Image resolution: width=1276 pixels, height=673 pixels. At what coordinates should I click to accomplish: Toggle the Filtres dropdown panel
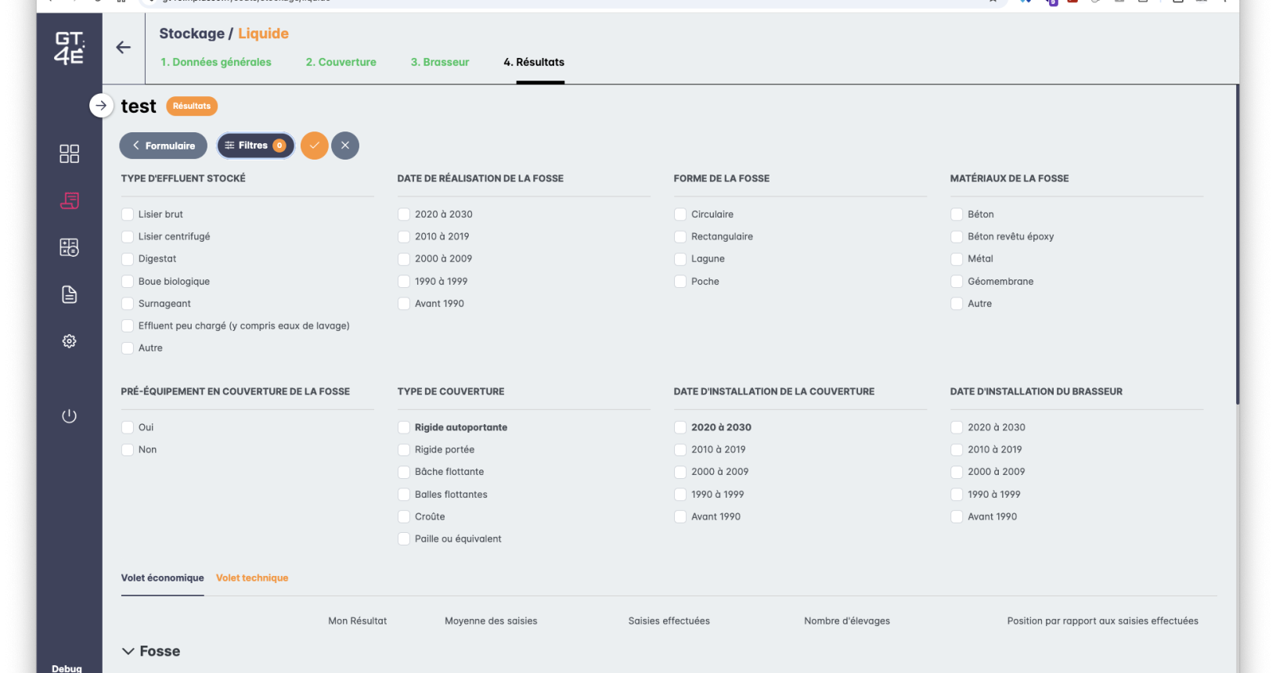[255, 146]
